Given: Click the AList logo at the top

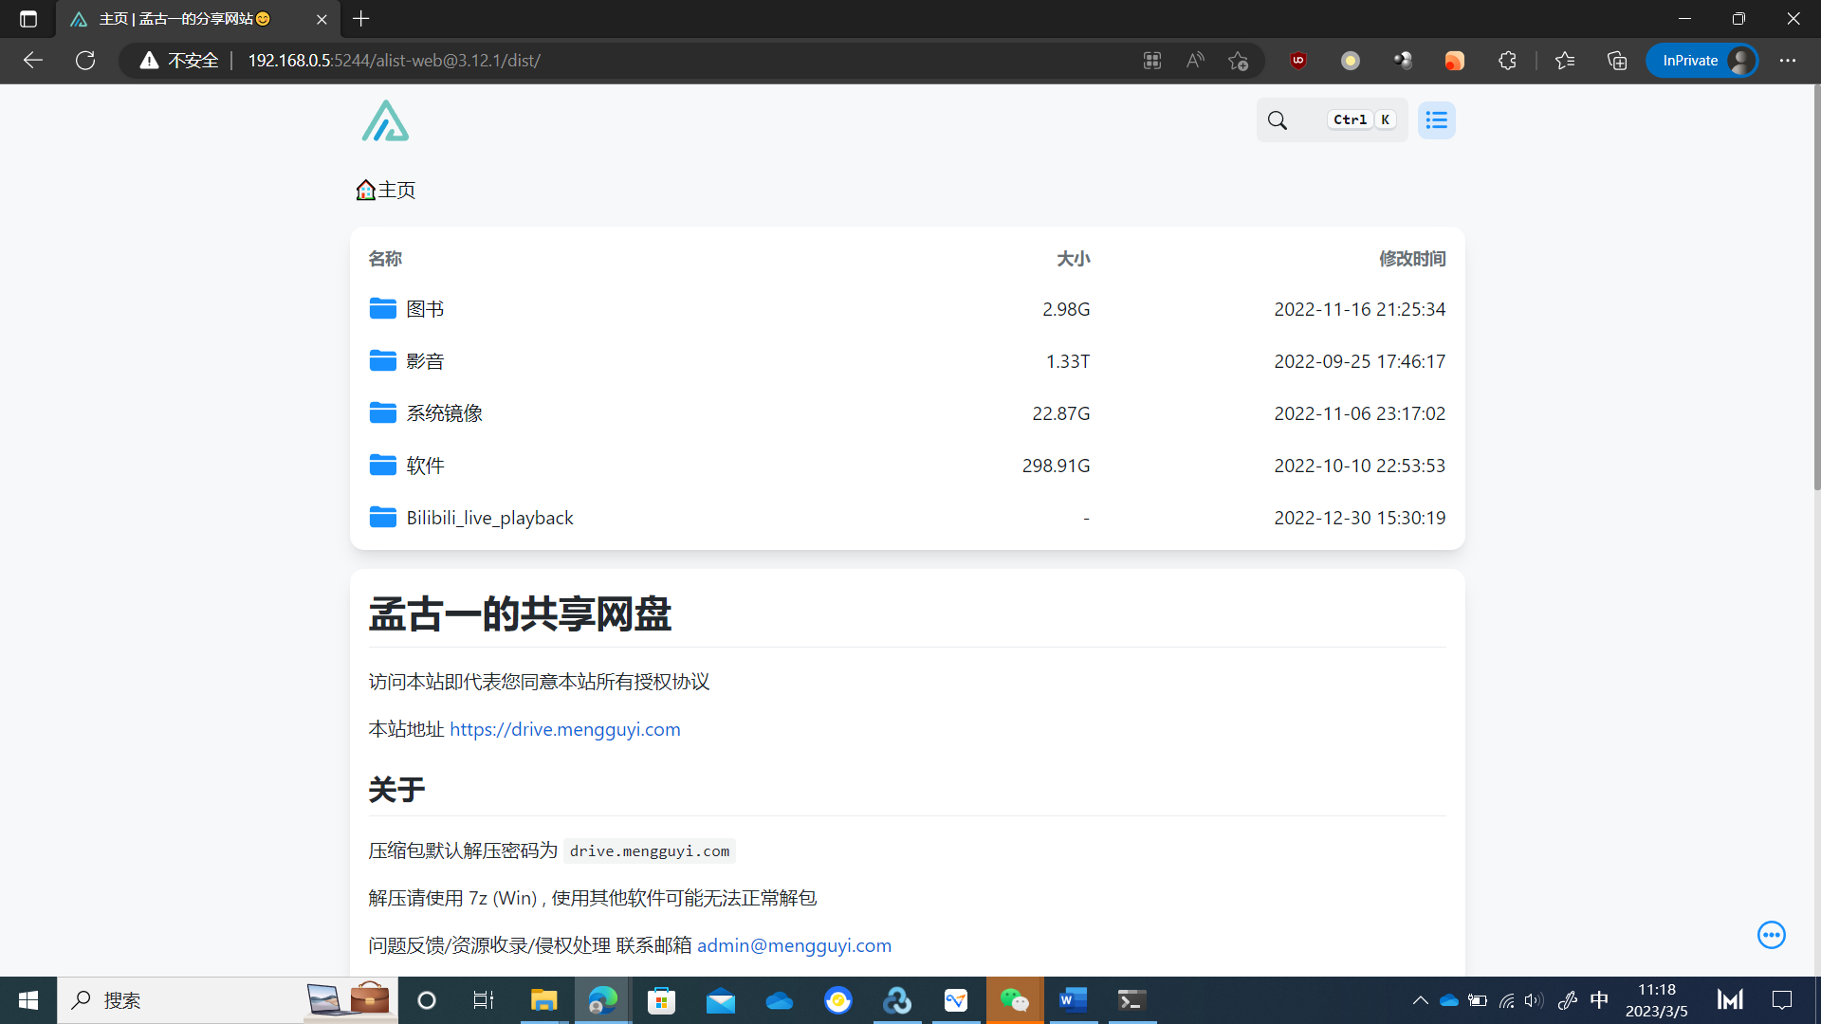Looking at the screenshot, I should coord(384,120).
